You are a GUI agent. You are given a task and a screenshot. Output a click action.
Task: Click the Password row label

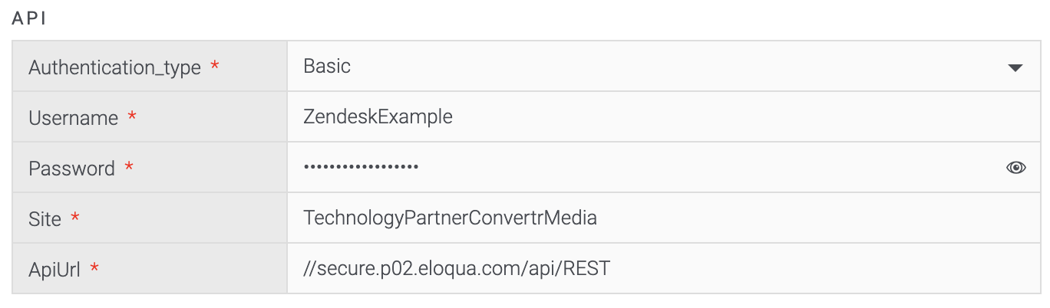[71, 169]
